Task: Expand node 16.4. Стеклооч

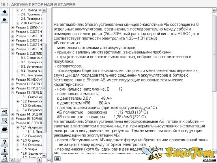Action: [18, 145]
